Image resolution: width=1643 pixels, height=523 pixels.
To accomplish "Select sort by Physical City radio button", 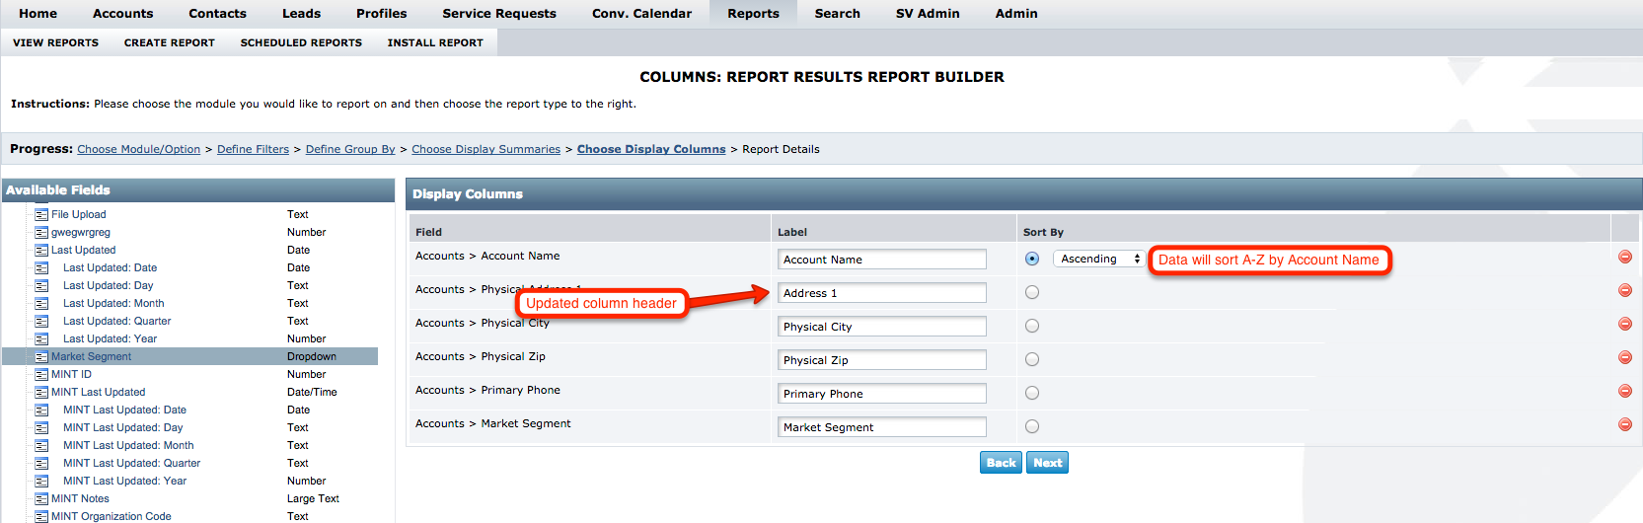I will (1032, 326).
